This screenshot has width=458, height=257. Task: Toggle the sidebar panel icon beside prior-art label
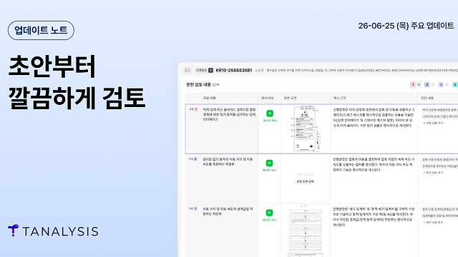[187, 70]
